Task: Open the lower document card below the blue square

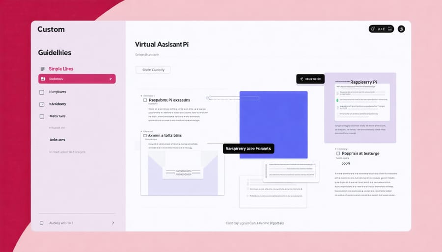Action: click(x=273, y=192)
